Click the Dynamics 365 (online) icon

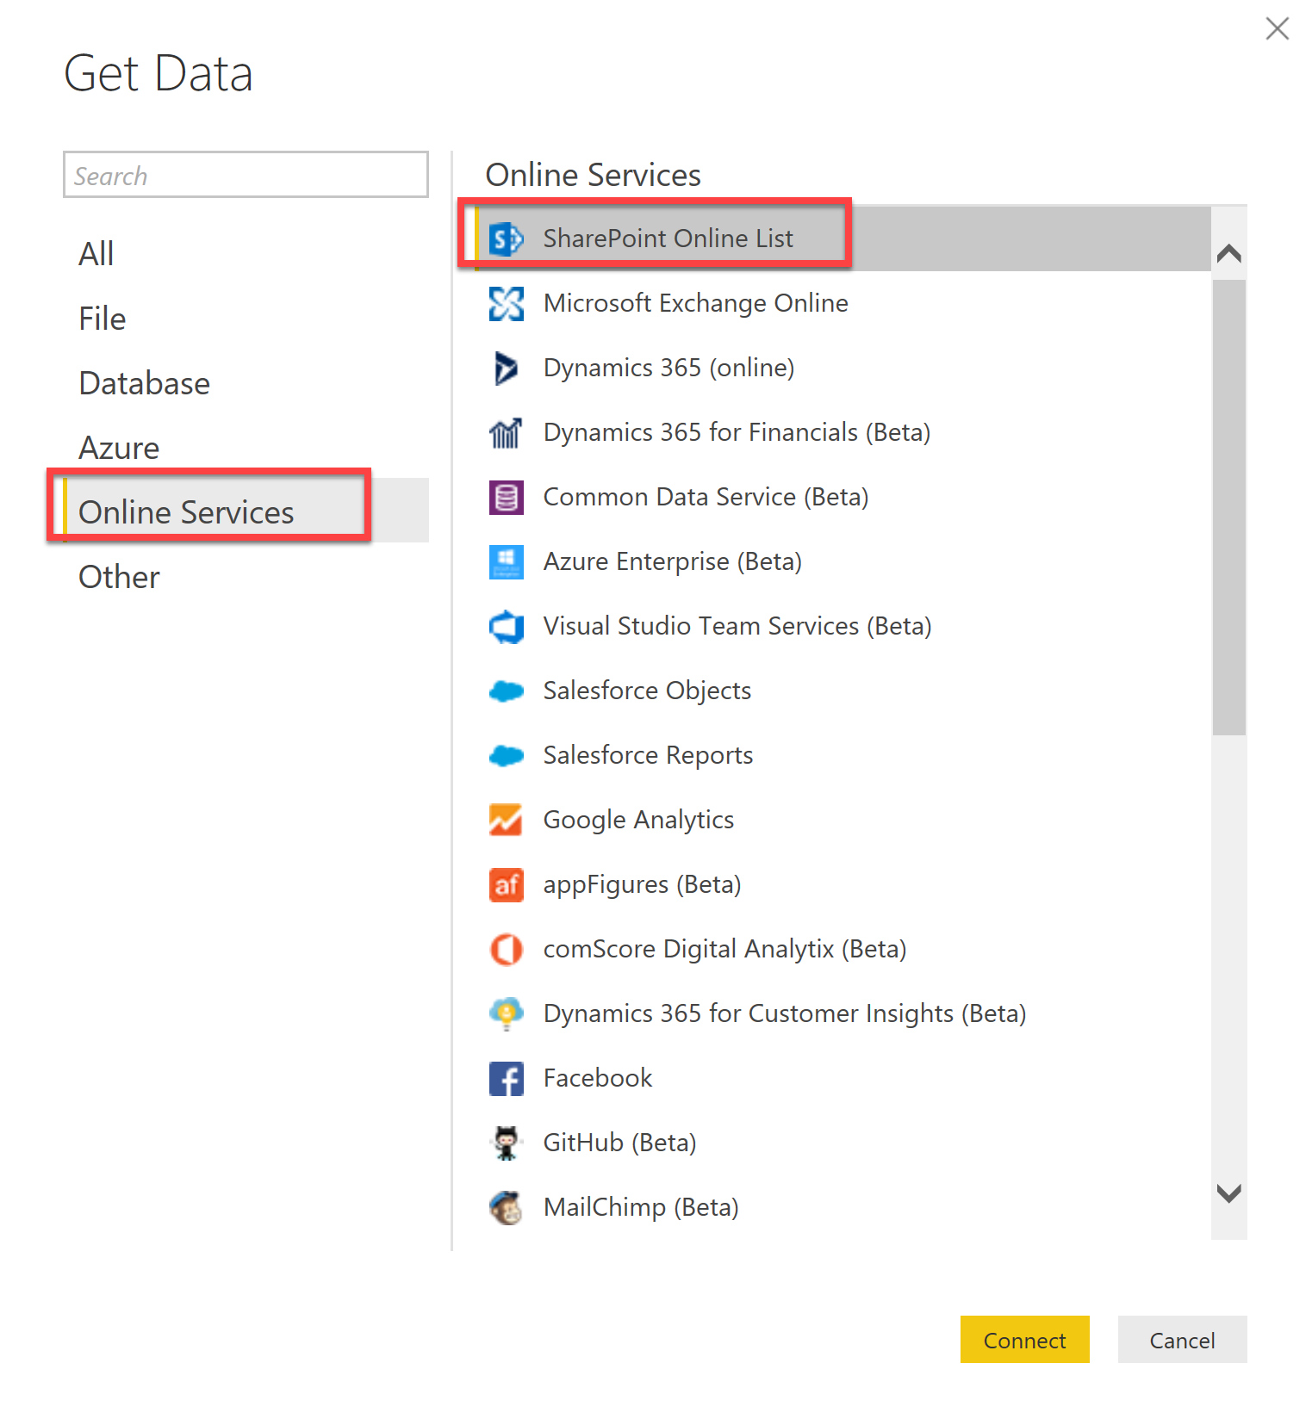point(506,368)
